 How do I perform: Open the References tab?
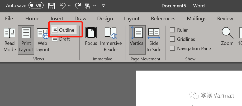pos(163,18)
